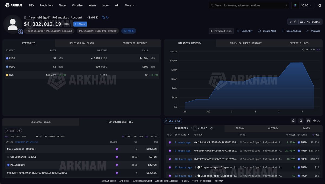325x184 pixels.
Task: Click the Arkham logo in the header
Action: (x=13, y=5)
